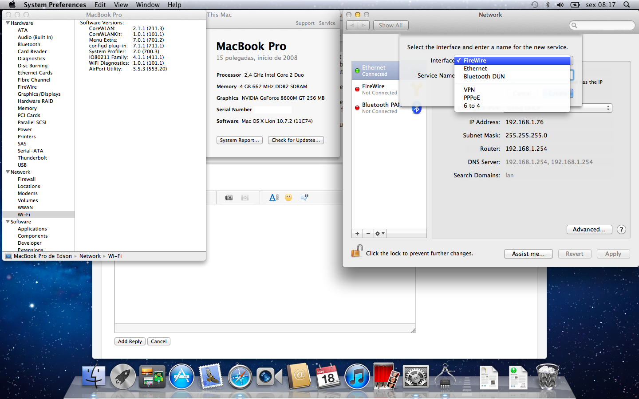The image size is (639, 399).
Task: Open the Time Machine menu bar icon
Action: pyautogui.click(x=535, y=5)
